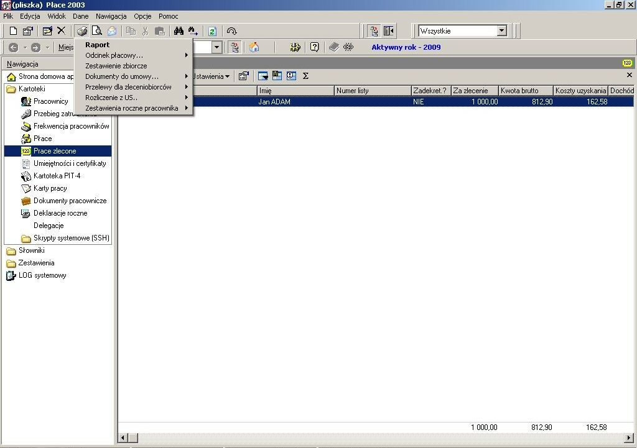Click horizontal scrollbar right arrow
Viewport: 637px width, 448px height.
(x=629, y=438)
